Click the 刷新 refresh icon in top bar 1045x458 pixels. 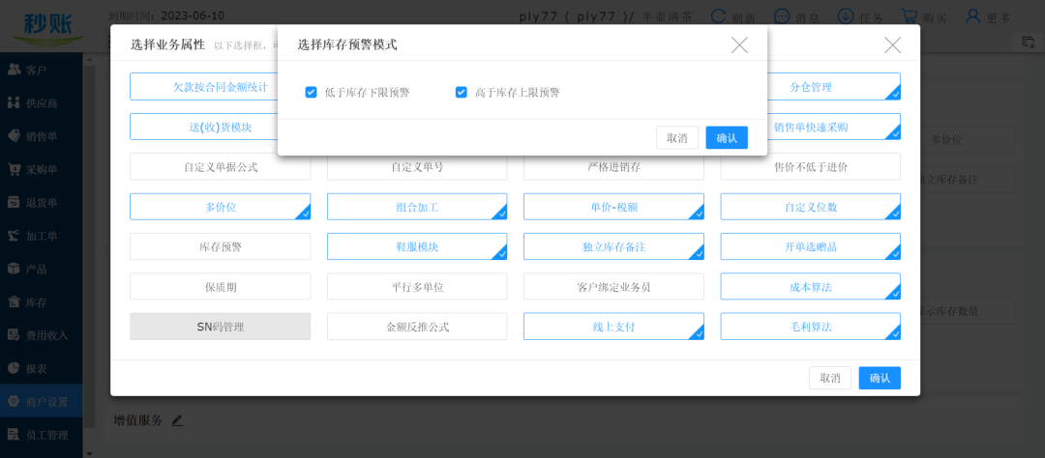[x=720, y=16]
